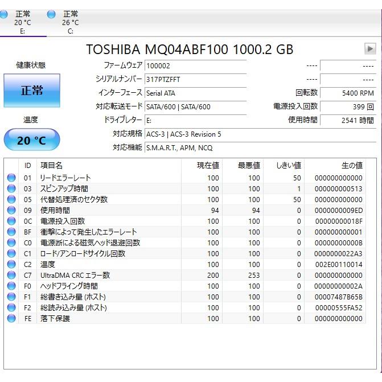Select the 代替処理済のセクタ数 attribute name
Viewport: 382px width, 382px height.
click(74, 199)
